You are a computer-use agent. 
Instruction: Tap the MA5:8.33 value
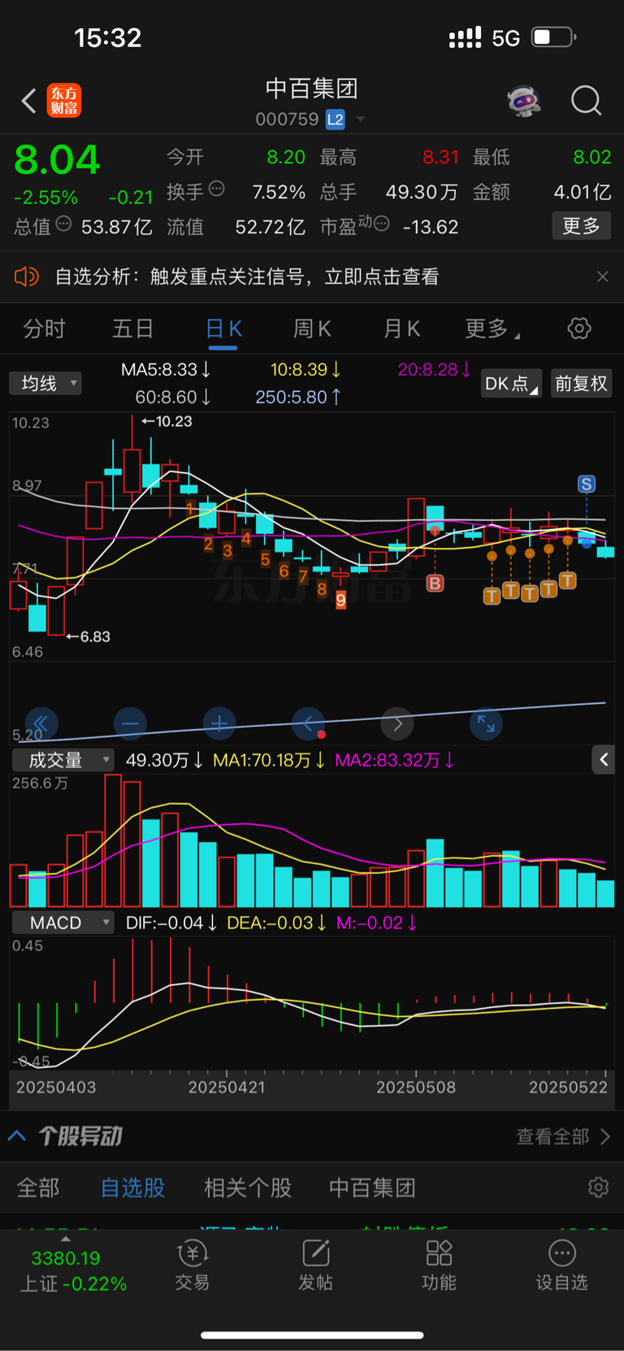click(x=166, y=369)
